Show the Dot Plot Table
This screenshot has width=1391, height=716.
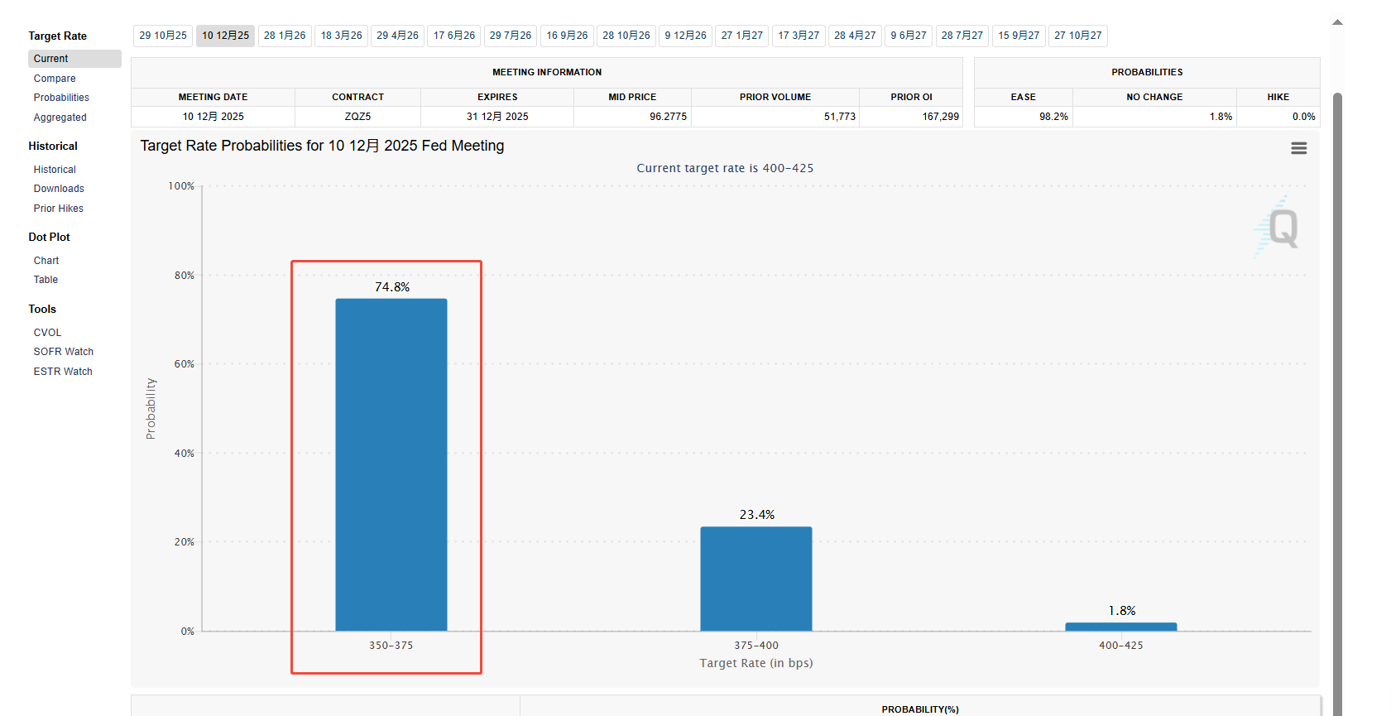pos(46,280)
